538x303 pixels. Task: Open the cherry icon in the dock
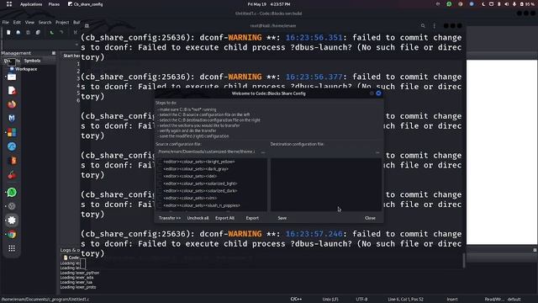coord(12,175)
